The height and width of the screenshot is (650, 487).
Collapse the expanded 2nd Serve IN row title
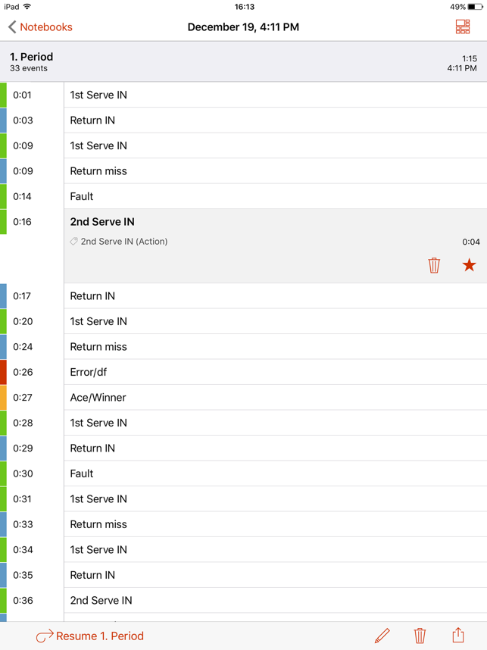[102, 222]
